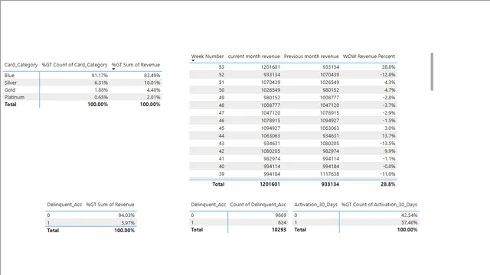
Task: Click the 10.01% Silver revenue value
Action: click(152, 82)
